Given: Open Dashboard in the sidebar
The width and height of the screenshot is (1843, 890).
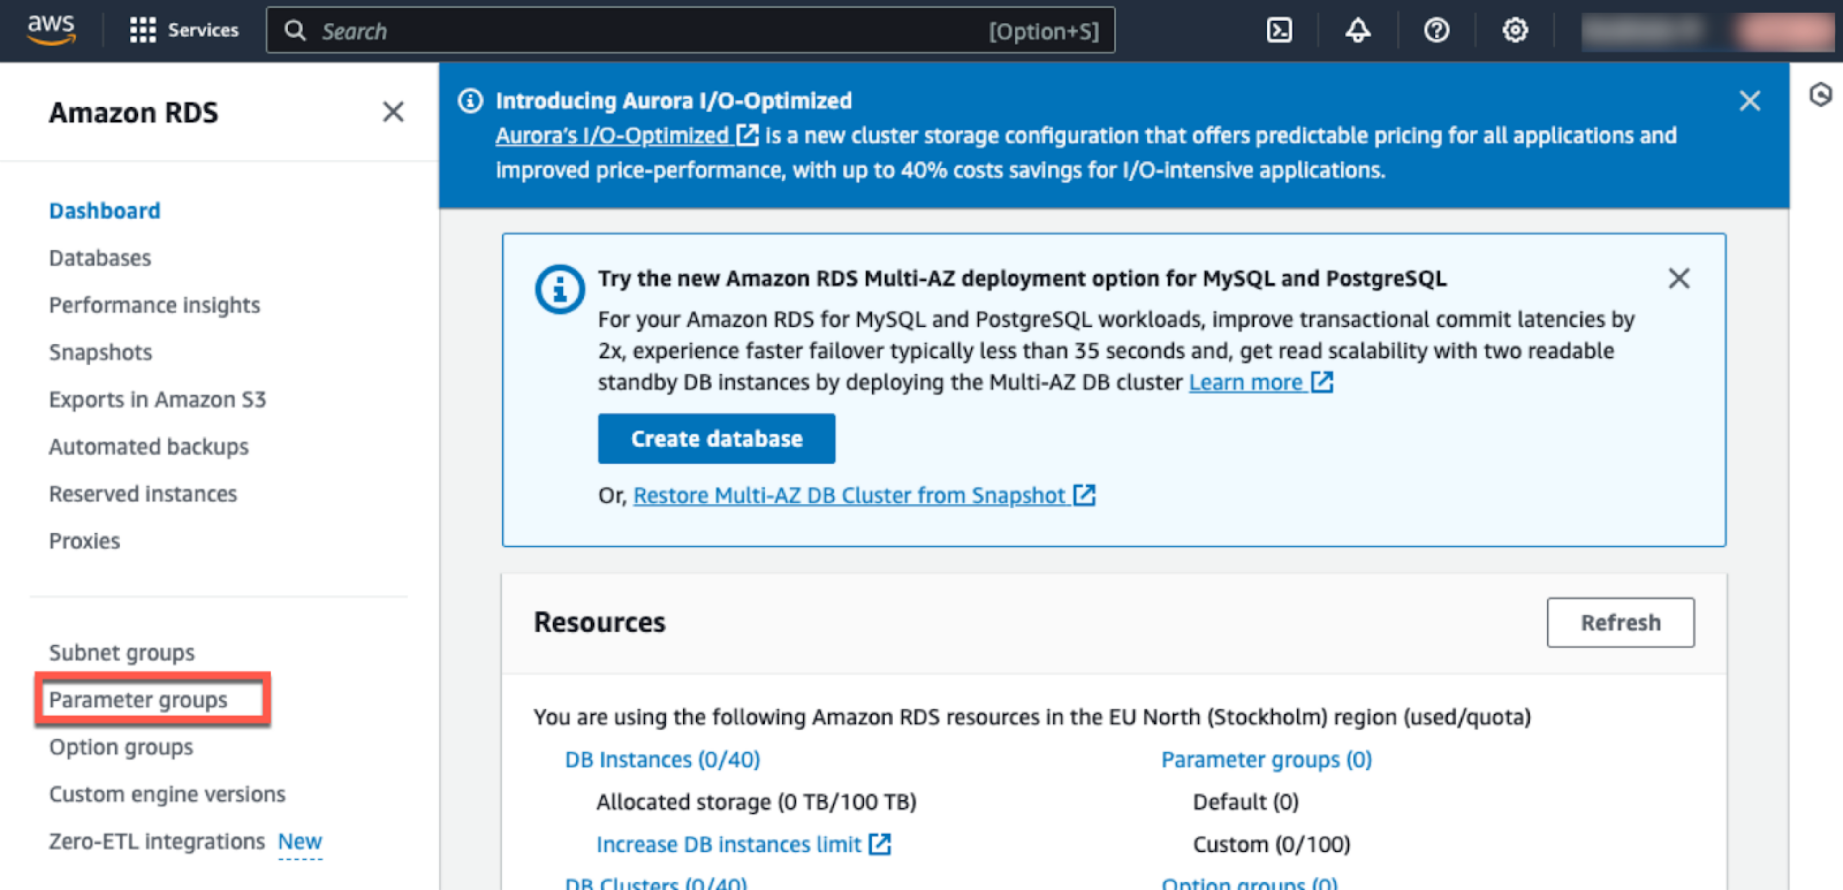Looking at the screenshot, I should 104,211.
